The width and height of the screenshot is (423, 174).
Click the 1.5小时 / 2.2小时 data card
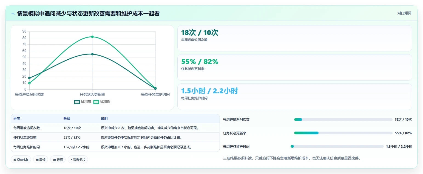(x=295, y=97)
